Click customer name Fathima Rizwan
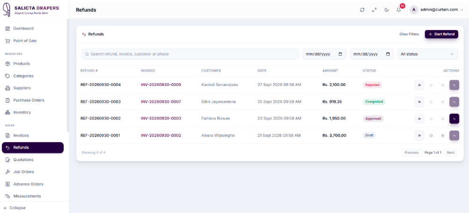 216,119
